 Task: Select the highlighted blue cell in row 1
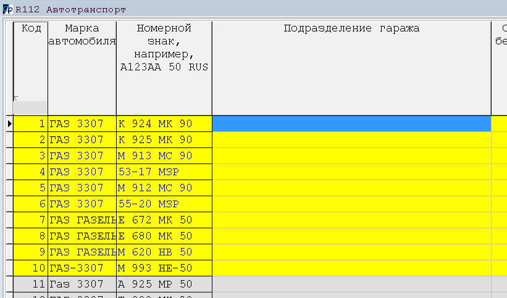351,123
